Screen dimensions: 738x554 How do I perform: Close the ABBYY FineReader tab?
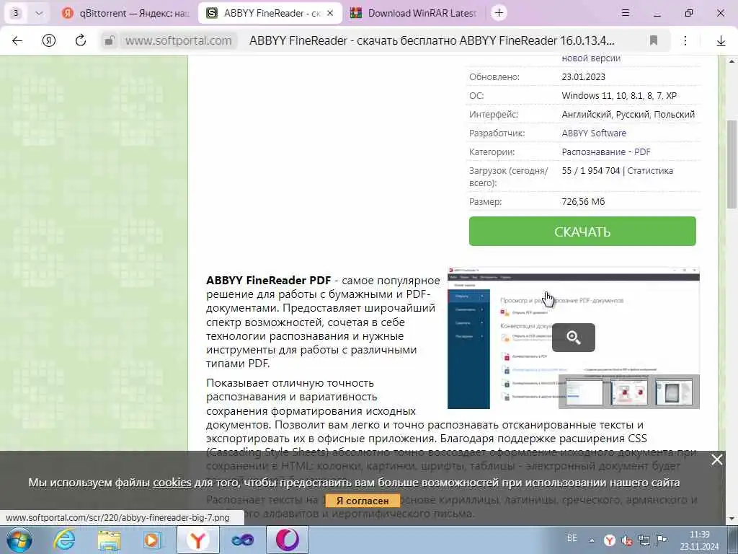tap(330, 13)
